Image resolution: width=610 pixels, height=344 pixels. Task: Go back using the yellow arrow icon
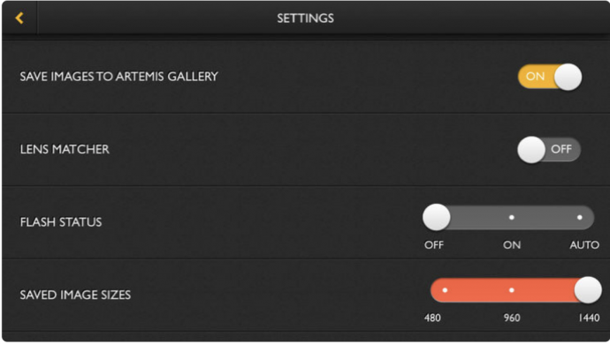(x=19, y=18)
